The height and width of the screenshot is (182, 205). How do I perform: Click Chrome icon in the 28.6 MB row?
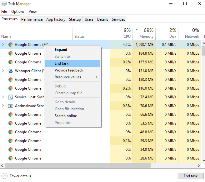pyautogui.click(x=11, y=158)
